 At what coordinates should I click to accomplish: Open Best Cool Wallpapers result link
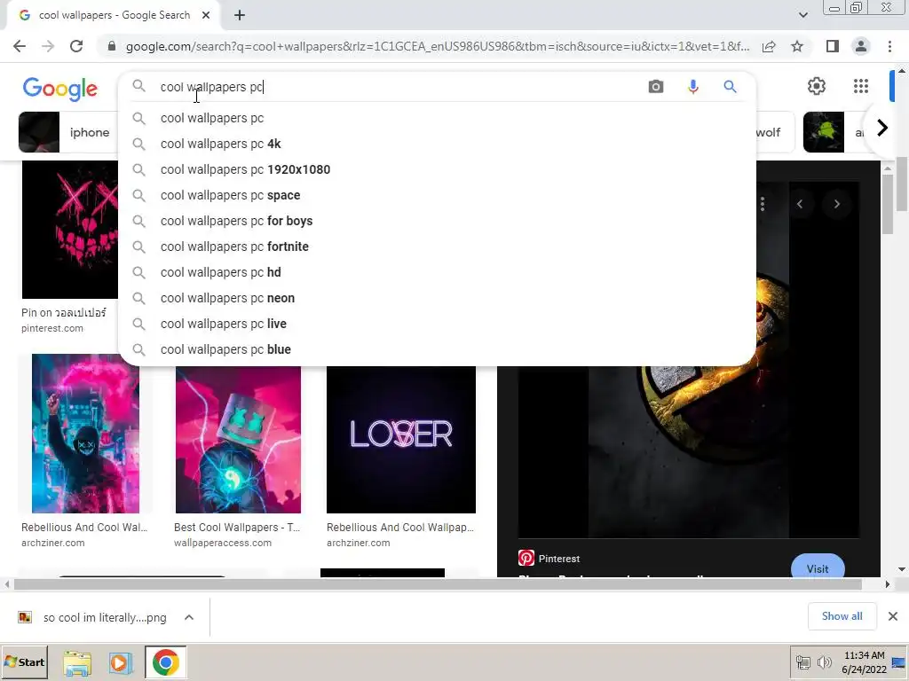pos(237,528)
